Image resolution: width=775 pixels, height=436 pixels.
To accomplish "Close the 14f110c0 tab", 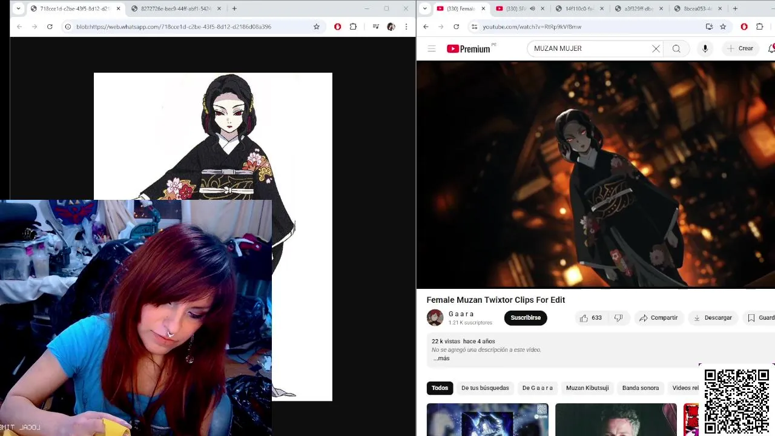I will 602,8.
